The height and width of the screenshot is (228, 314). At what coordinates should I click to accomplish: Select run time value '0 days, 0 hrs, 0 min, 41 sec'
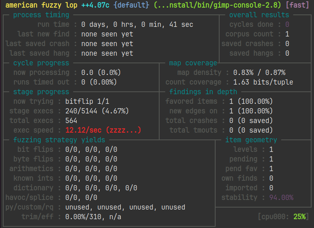pos(137,24)
